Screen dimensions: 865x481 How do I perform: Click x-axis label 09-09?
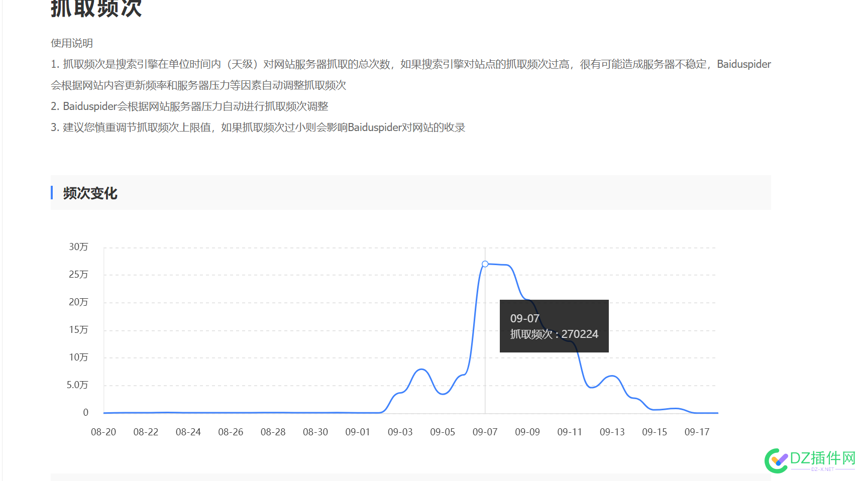527,432
